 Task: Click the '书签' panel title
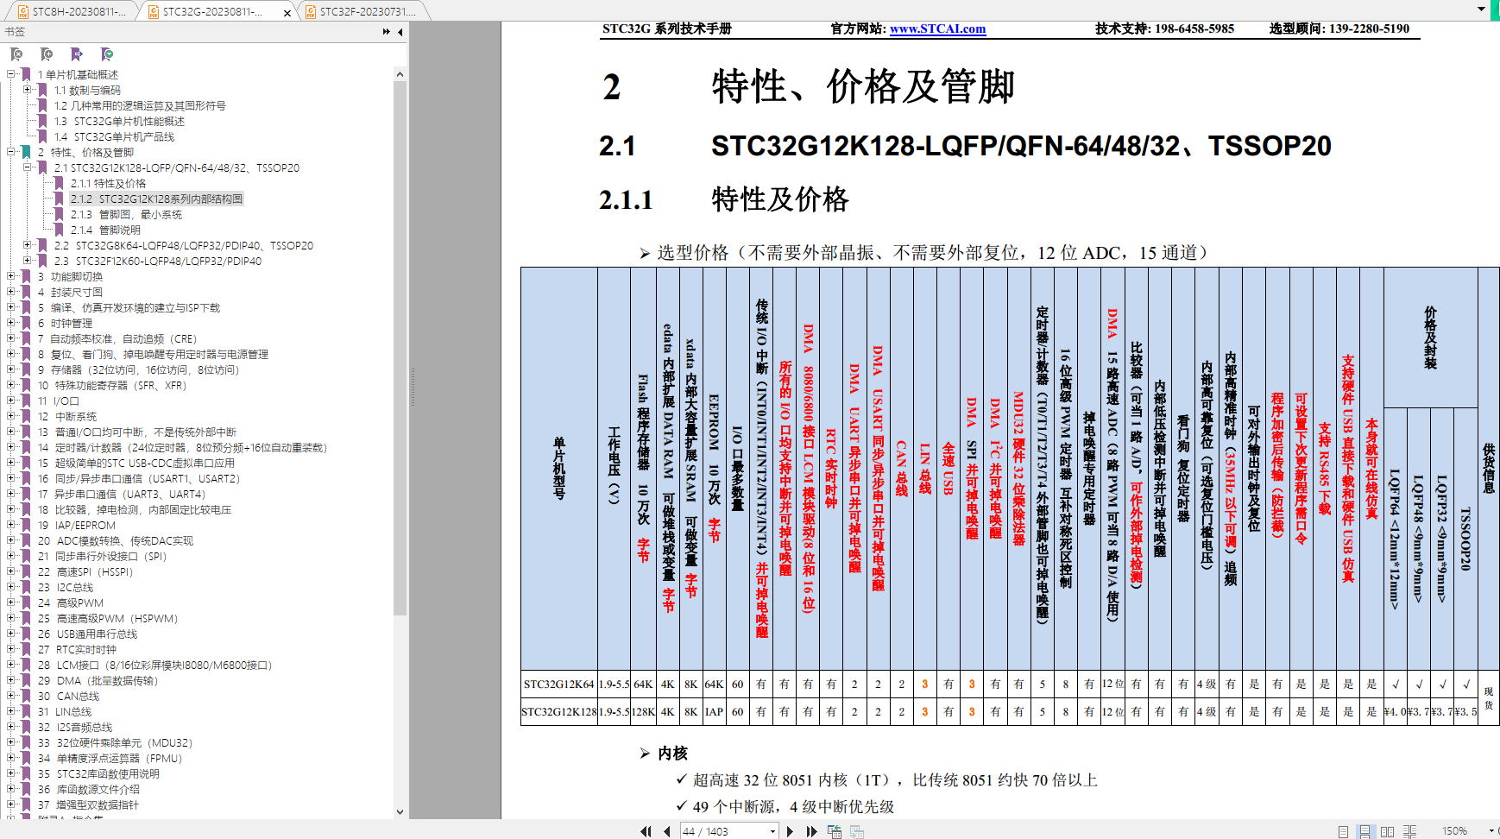(15, 32)
